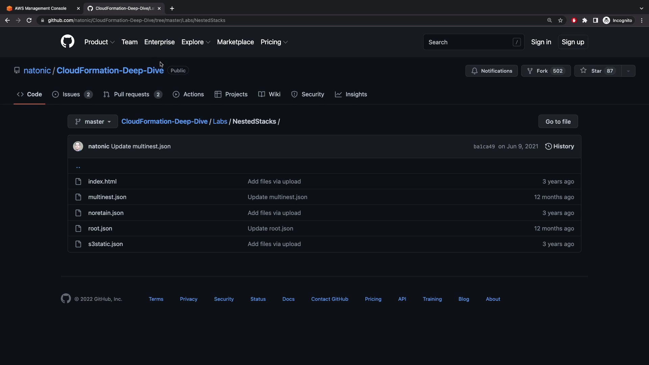
Task: Open the new tab plus button
Action: (172, 8)
